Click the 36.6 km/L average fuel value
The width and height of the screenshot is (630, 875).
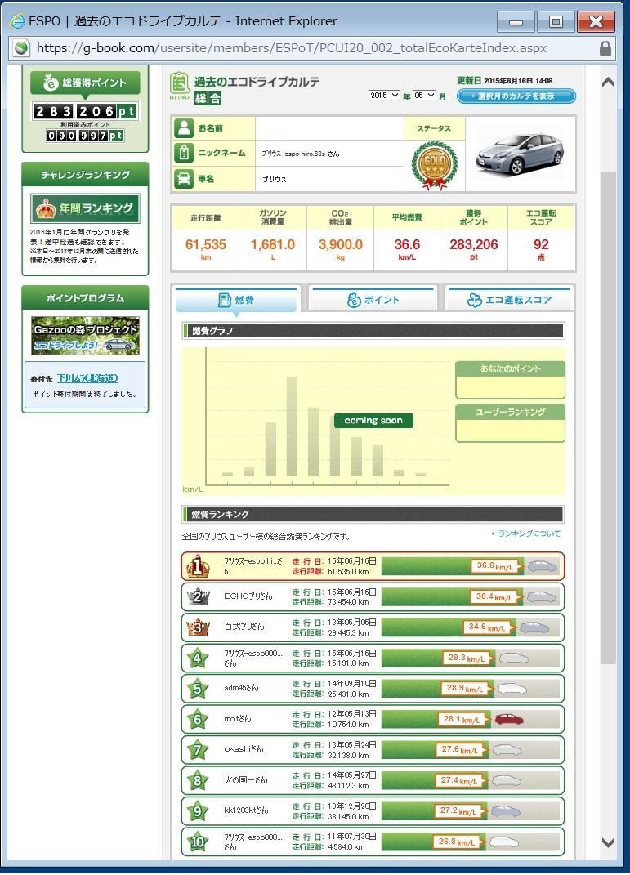click(407, 245)
